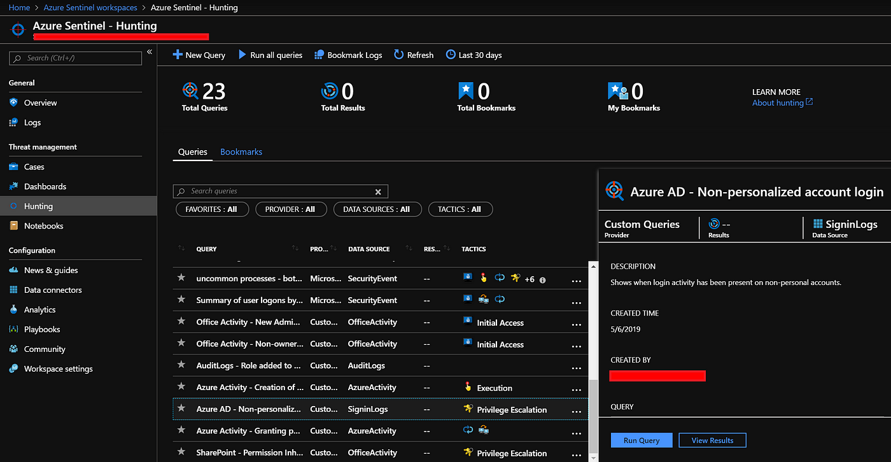Open the Dashboards sidebar icon
Image resolution: width=891 pixels, height=462 pixels.
(x=13, y=186)
